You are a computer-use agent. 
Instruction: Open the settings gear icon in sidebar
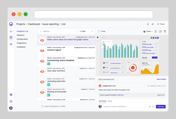(x=11, y=101)
